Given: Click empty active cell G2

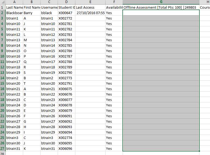Looking at the screenshot, I should pyautogui.click(x=161, y=13).
